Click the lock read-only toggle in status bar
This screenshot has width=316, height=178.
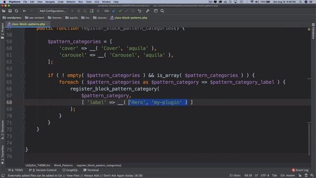click(300, 176)
